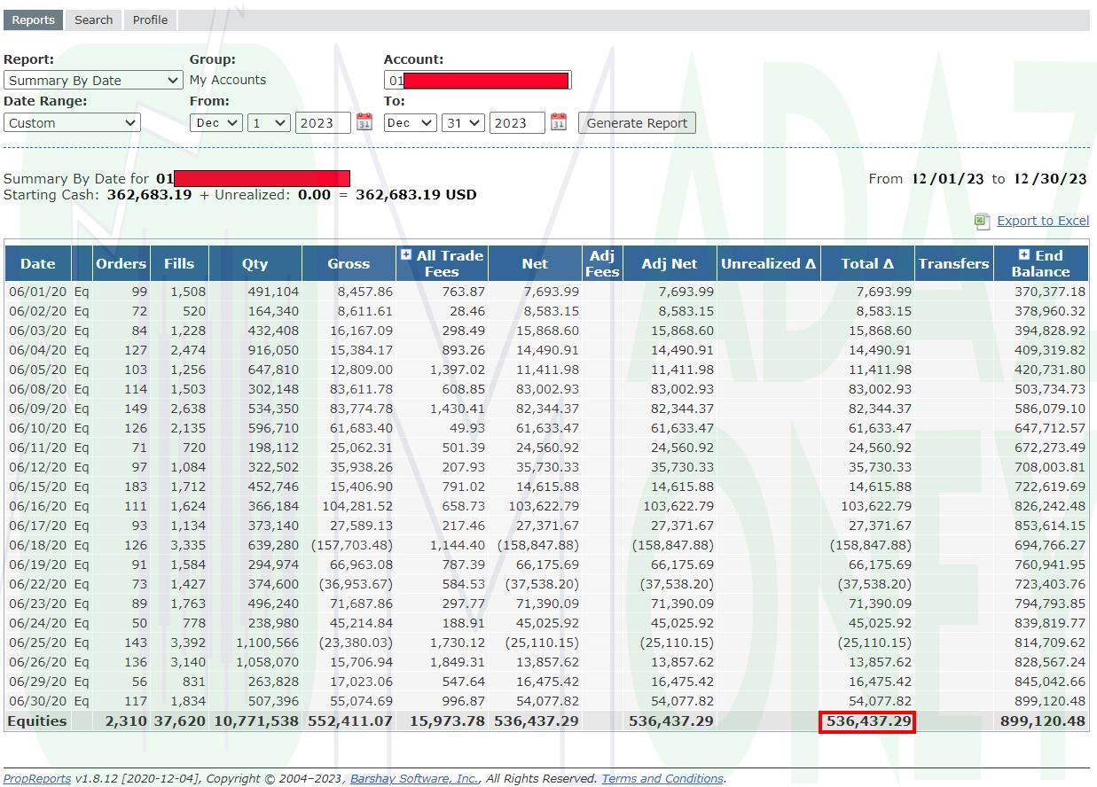The width and height of the screenshot is (1097, 787).
Task: Expand the End Balance plus icon
Action: click(x=1024, y=254)
